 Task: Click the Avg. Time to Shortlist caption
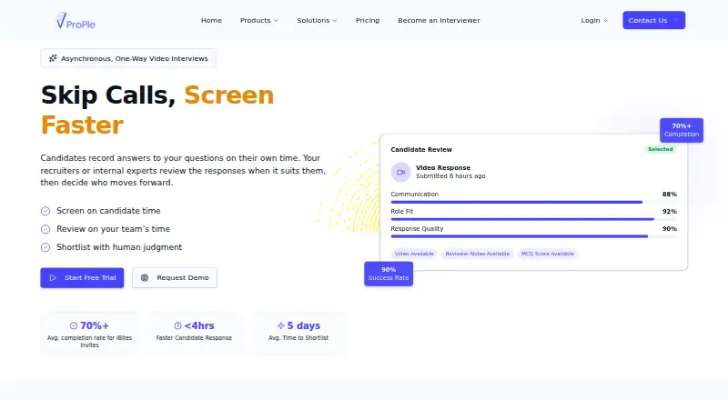298,338
